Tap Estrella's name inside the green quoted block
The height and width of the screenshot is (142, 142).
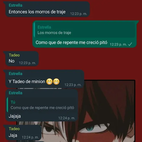[x=44, y=27]
